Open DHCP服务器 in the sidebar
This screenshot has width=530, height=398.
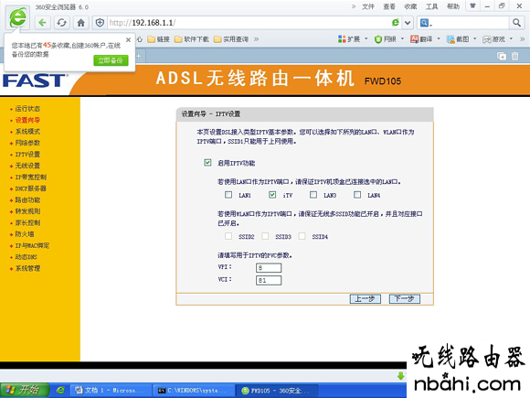click(x=30, y=188)
